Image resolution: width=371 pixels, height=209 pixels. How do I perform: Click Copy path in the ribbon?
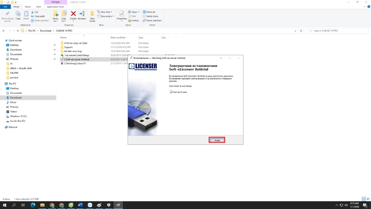coord(38,16)
